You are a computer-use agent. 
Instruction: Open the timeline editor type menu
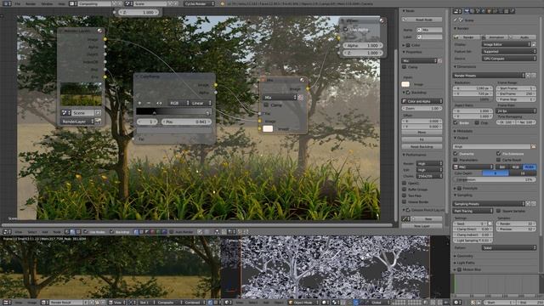[x=457, y=303]
